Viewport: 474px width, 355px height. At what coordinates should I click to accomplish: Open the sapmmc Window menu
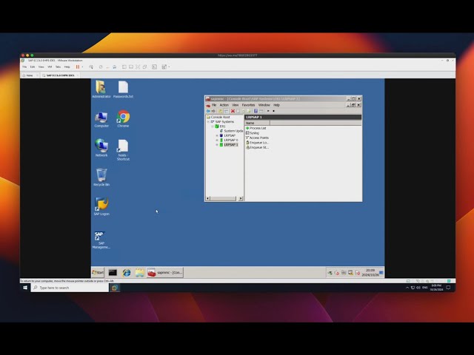pos(264,105)
